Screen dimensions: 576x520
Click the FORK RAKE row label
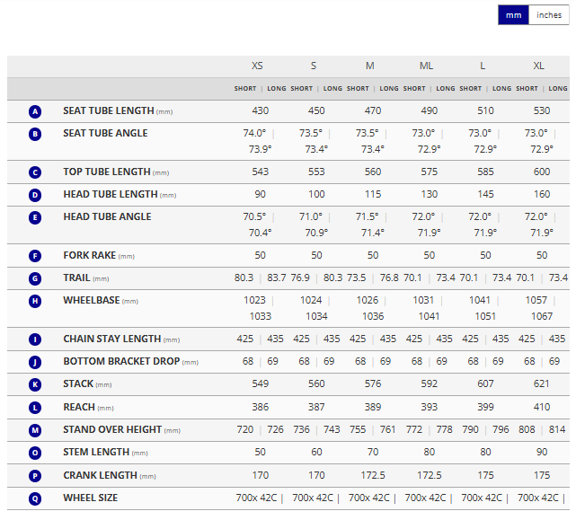pyautogui.click(x=89, y=255)
